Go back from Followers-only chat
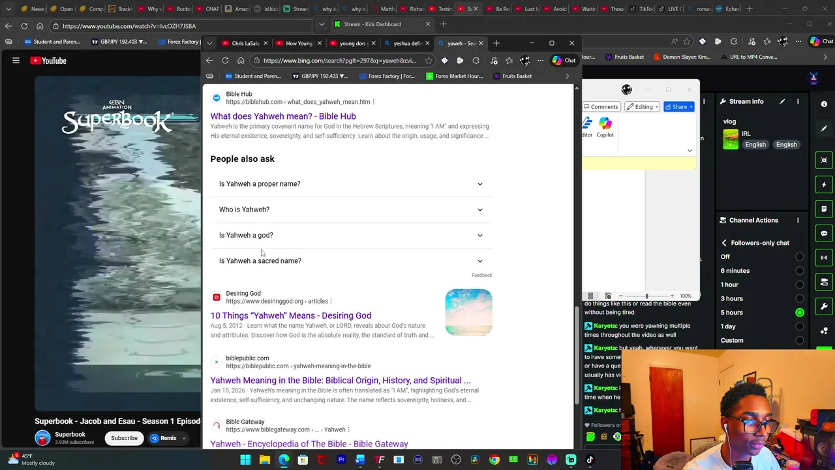835x470 pixels. (724, 243)
